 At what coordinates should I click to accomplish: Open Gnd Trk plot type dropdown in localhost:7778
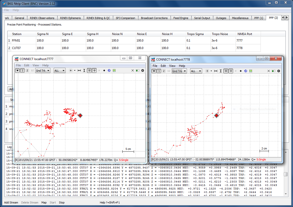pyautogui.click(x=179, y=71)
